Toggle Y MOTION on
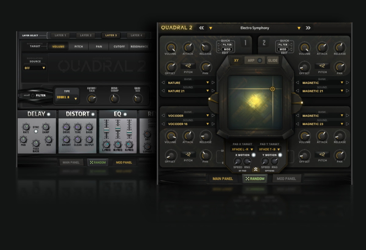366x250 pixels. [x=280, y=155]
